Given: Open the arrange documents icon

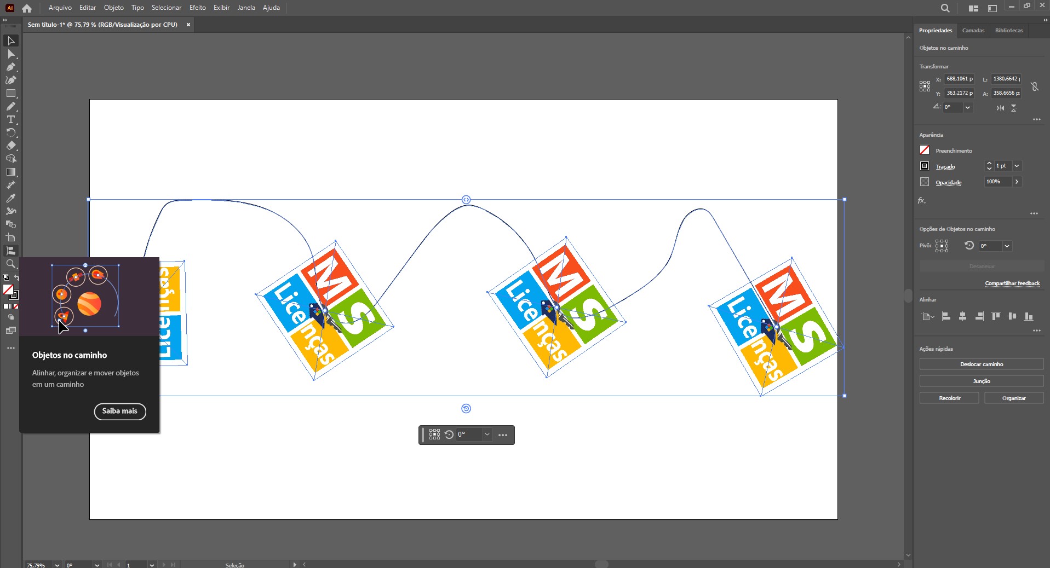Looking at the screenshot, I should 973,8.
